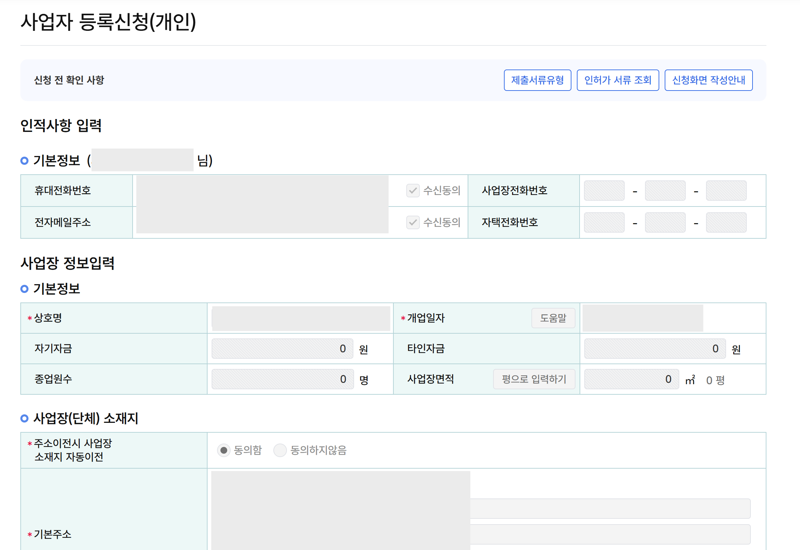Screen dimensions: 800x550
Task: Toggle 수신동의 checkbox for 전자메일주소
Action: click(x=413, y=222)
